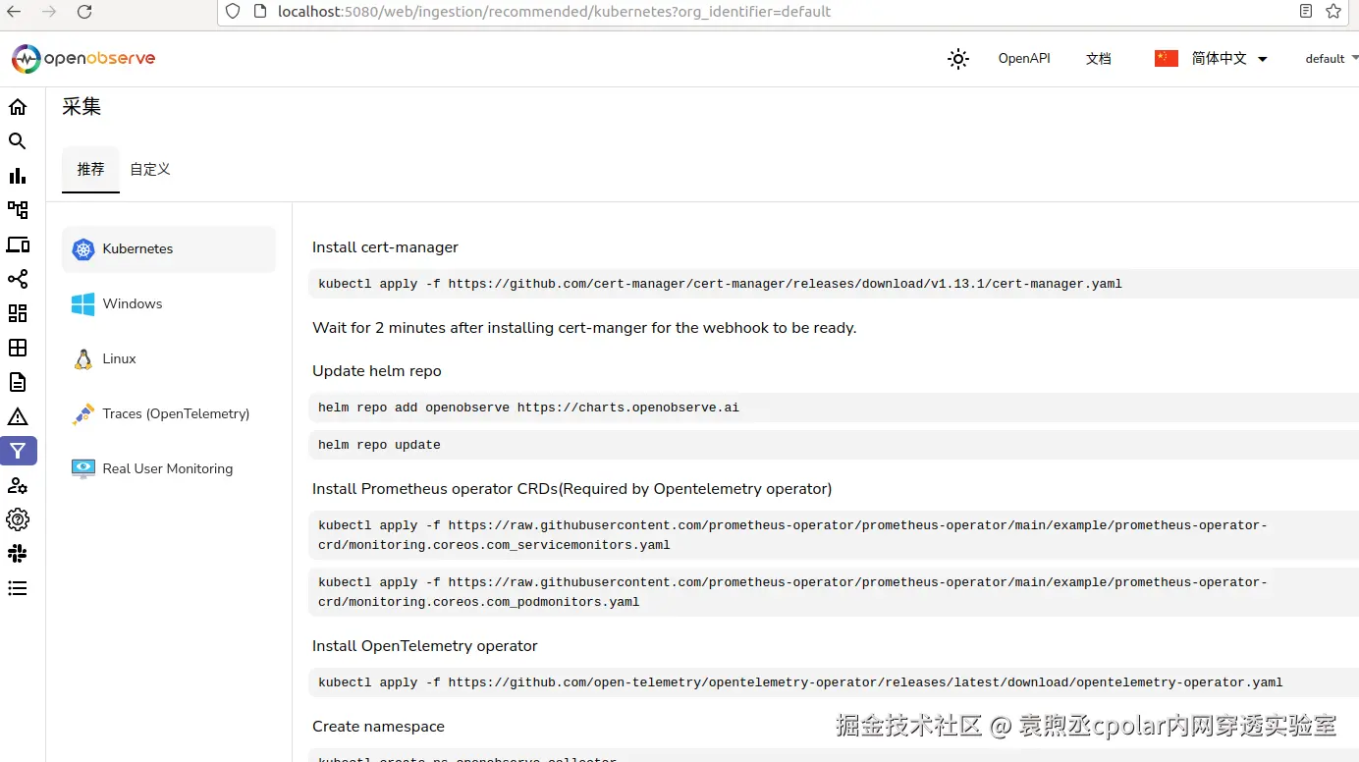Image resolution: width=1359 pixels, height=762 pixels.
Task: Click the China flag language icon
Action: pyautogui.click(x=1167, y=59)
